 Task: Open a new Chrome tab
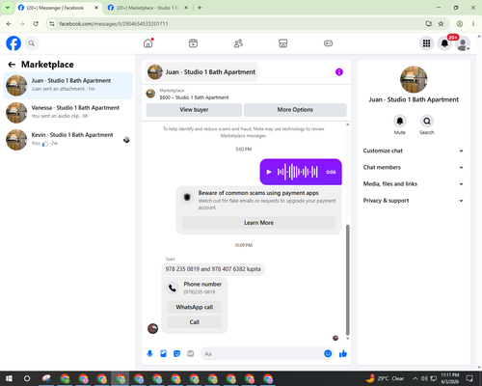click(200, 8)
